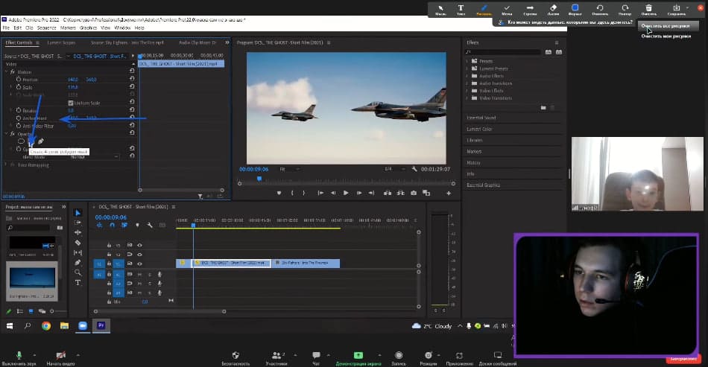Open timeline display settings wrench
Viewport: 708px width, 367px height.
pos(150,225)
